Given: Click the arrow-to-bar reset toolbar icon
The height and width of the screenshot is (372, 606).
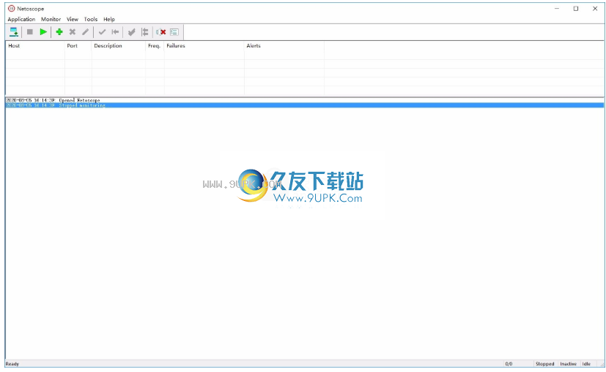Looking at the screenshot, I should pos(115,32).
